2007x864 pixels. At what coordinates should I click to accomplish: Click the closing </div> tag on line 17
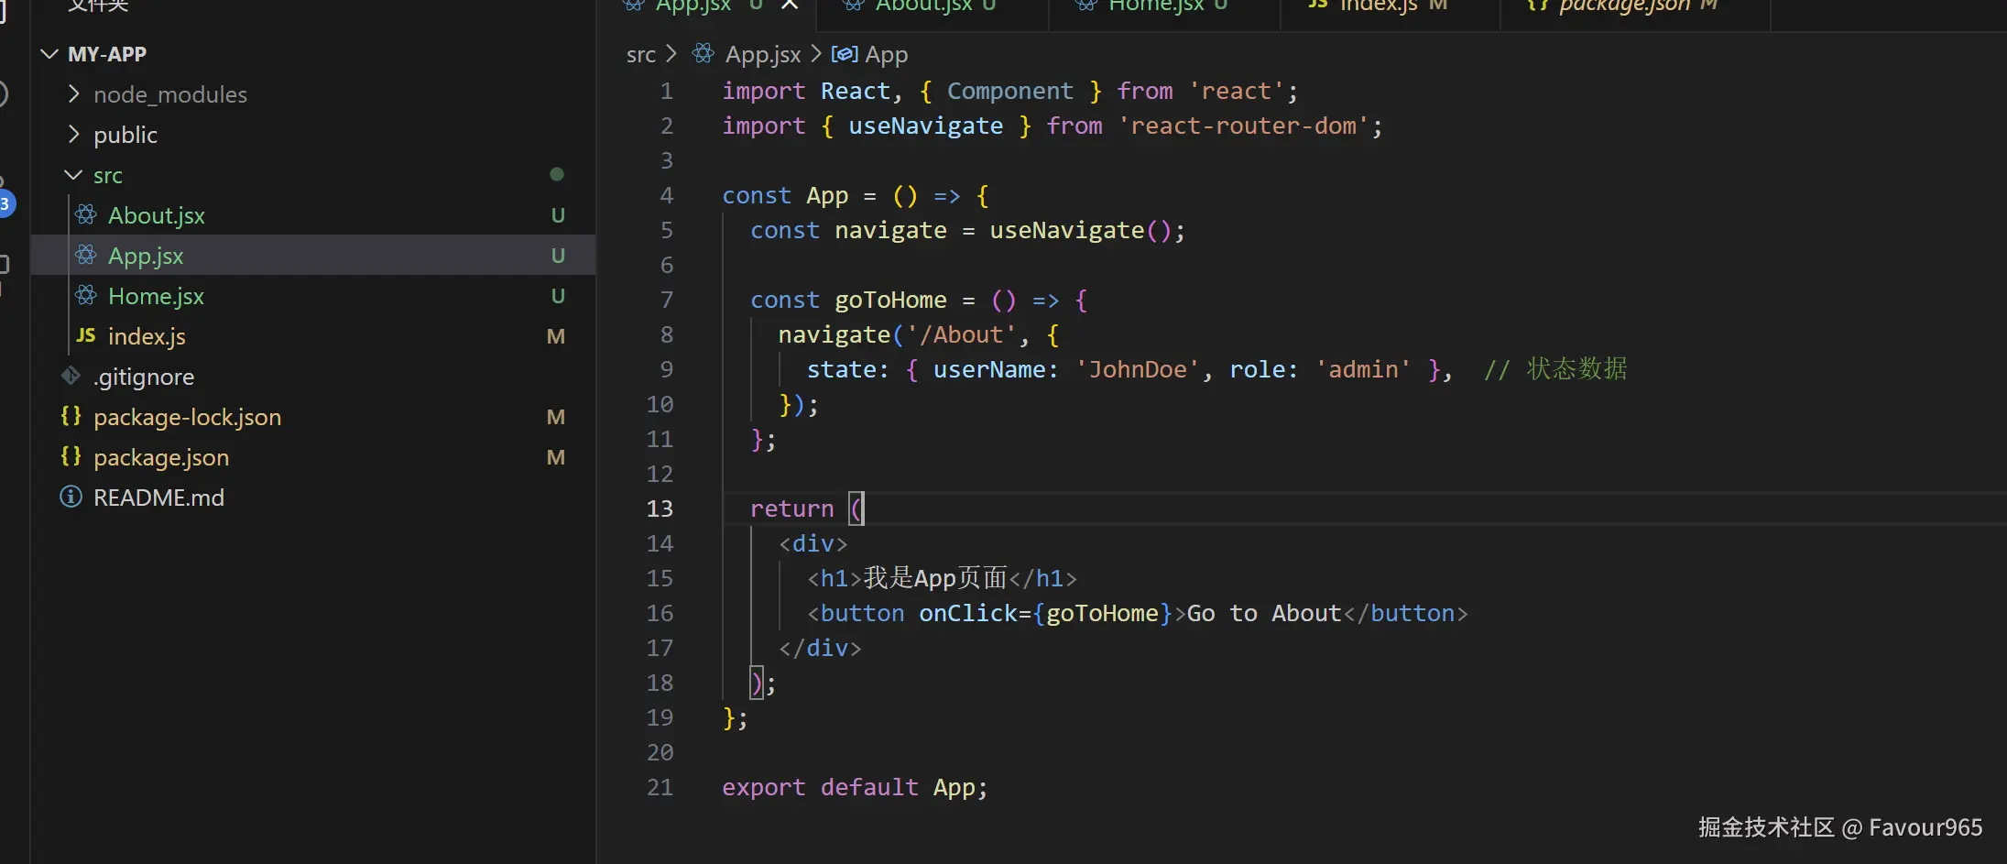tap(820, 648)
